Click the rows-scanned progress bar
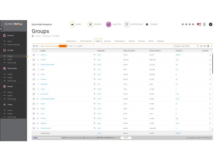Screen dimensions: 214x161 (x=47, y=138)
